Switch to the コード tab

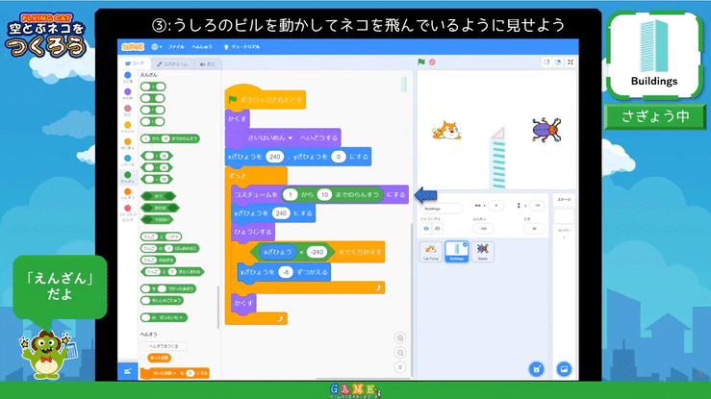pyautogui.click(x=135, y=63)
